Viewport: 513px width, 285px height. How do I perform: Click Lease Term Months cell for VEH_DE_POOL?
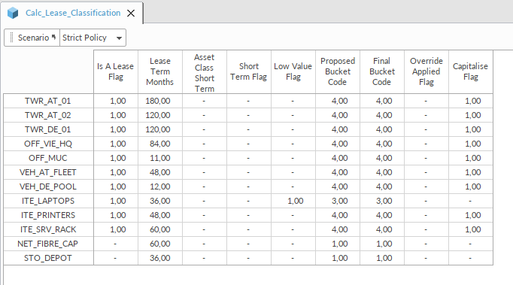point(160,186)
